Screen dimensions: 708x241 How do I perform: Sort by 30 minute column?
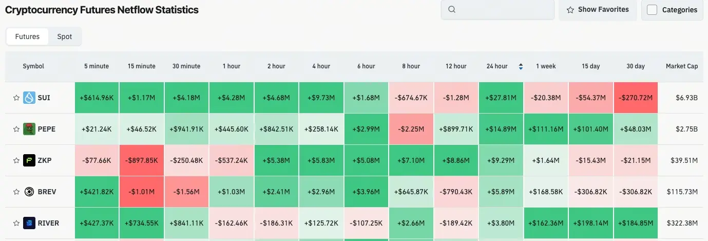click(186, 66)
